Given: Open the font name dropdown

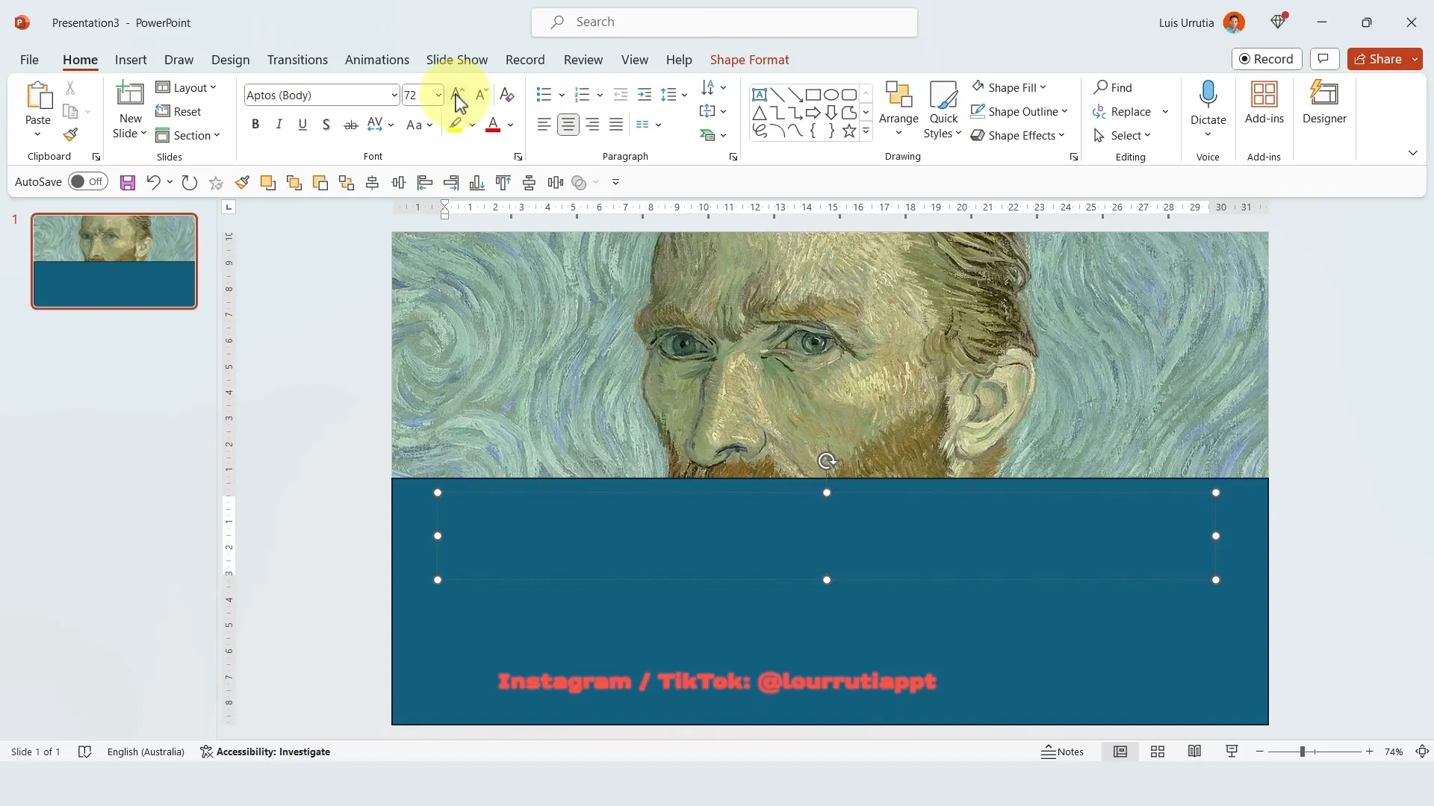Looking at the screenshot, I should tap(394, 96).
